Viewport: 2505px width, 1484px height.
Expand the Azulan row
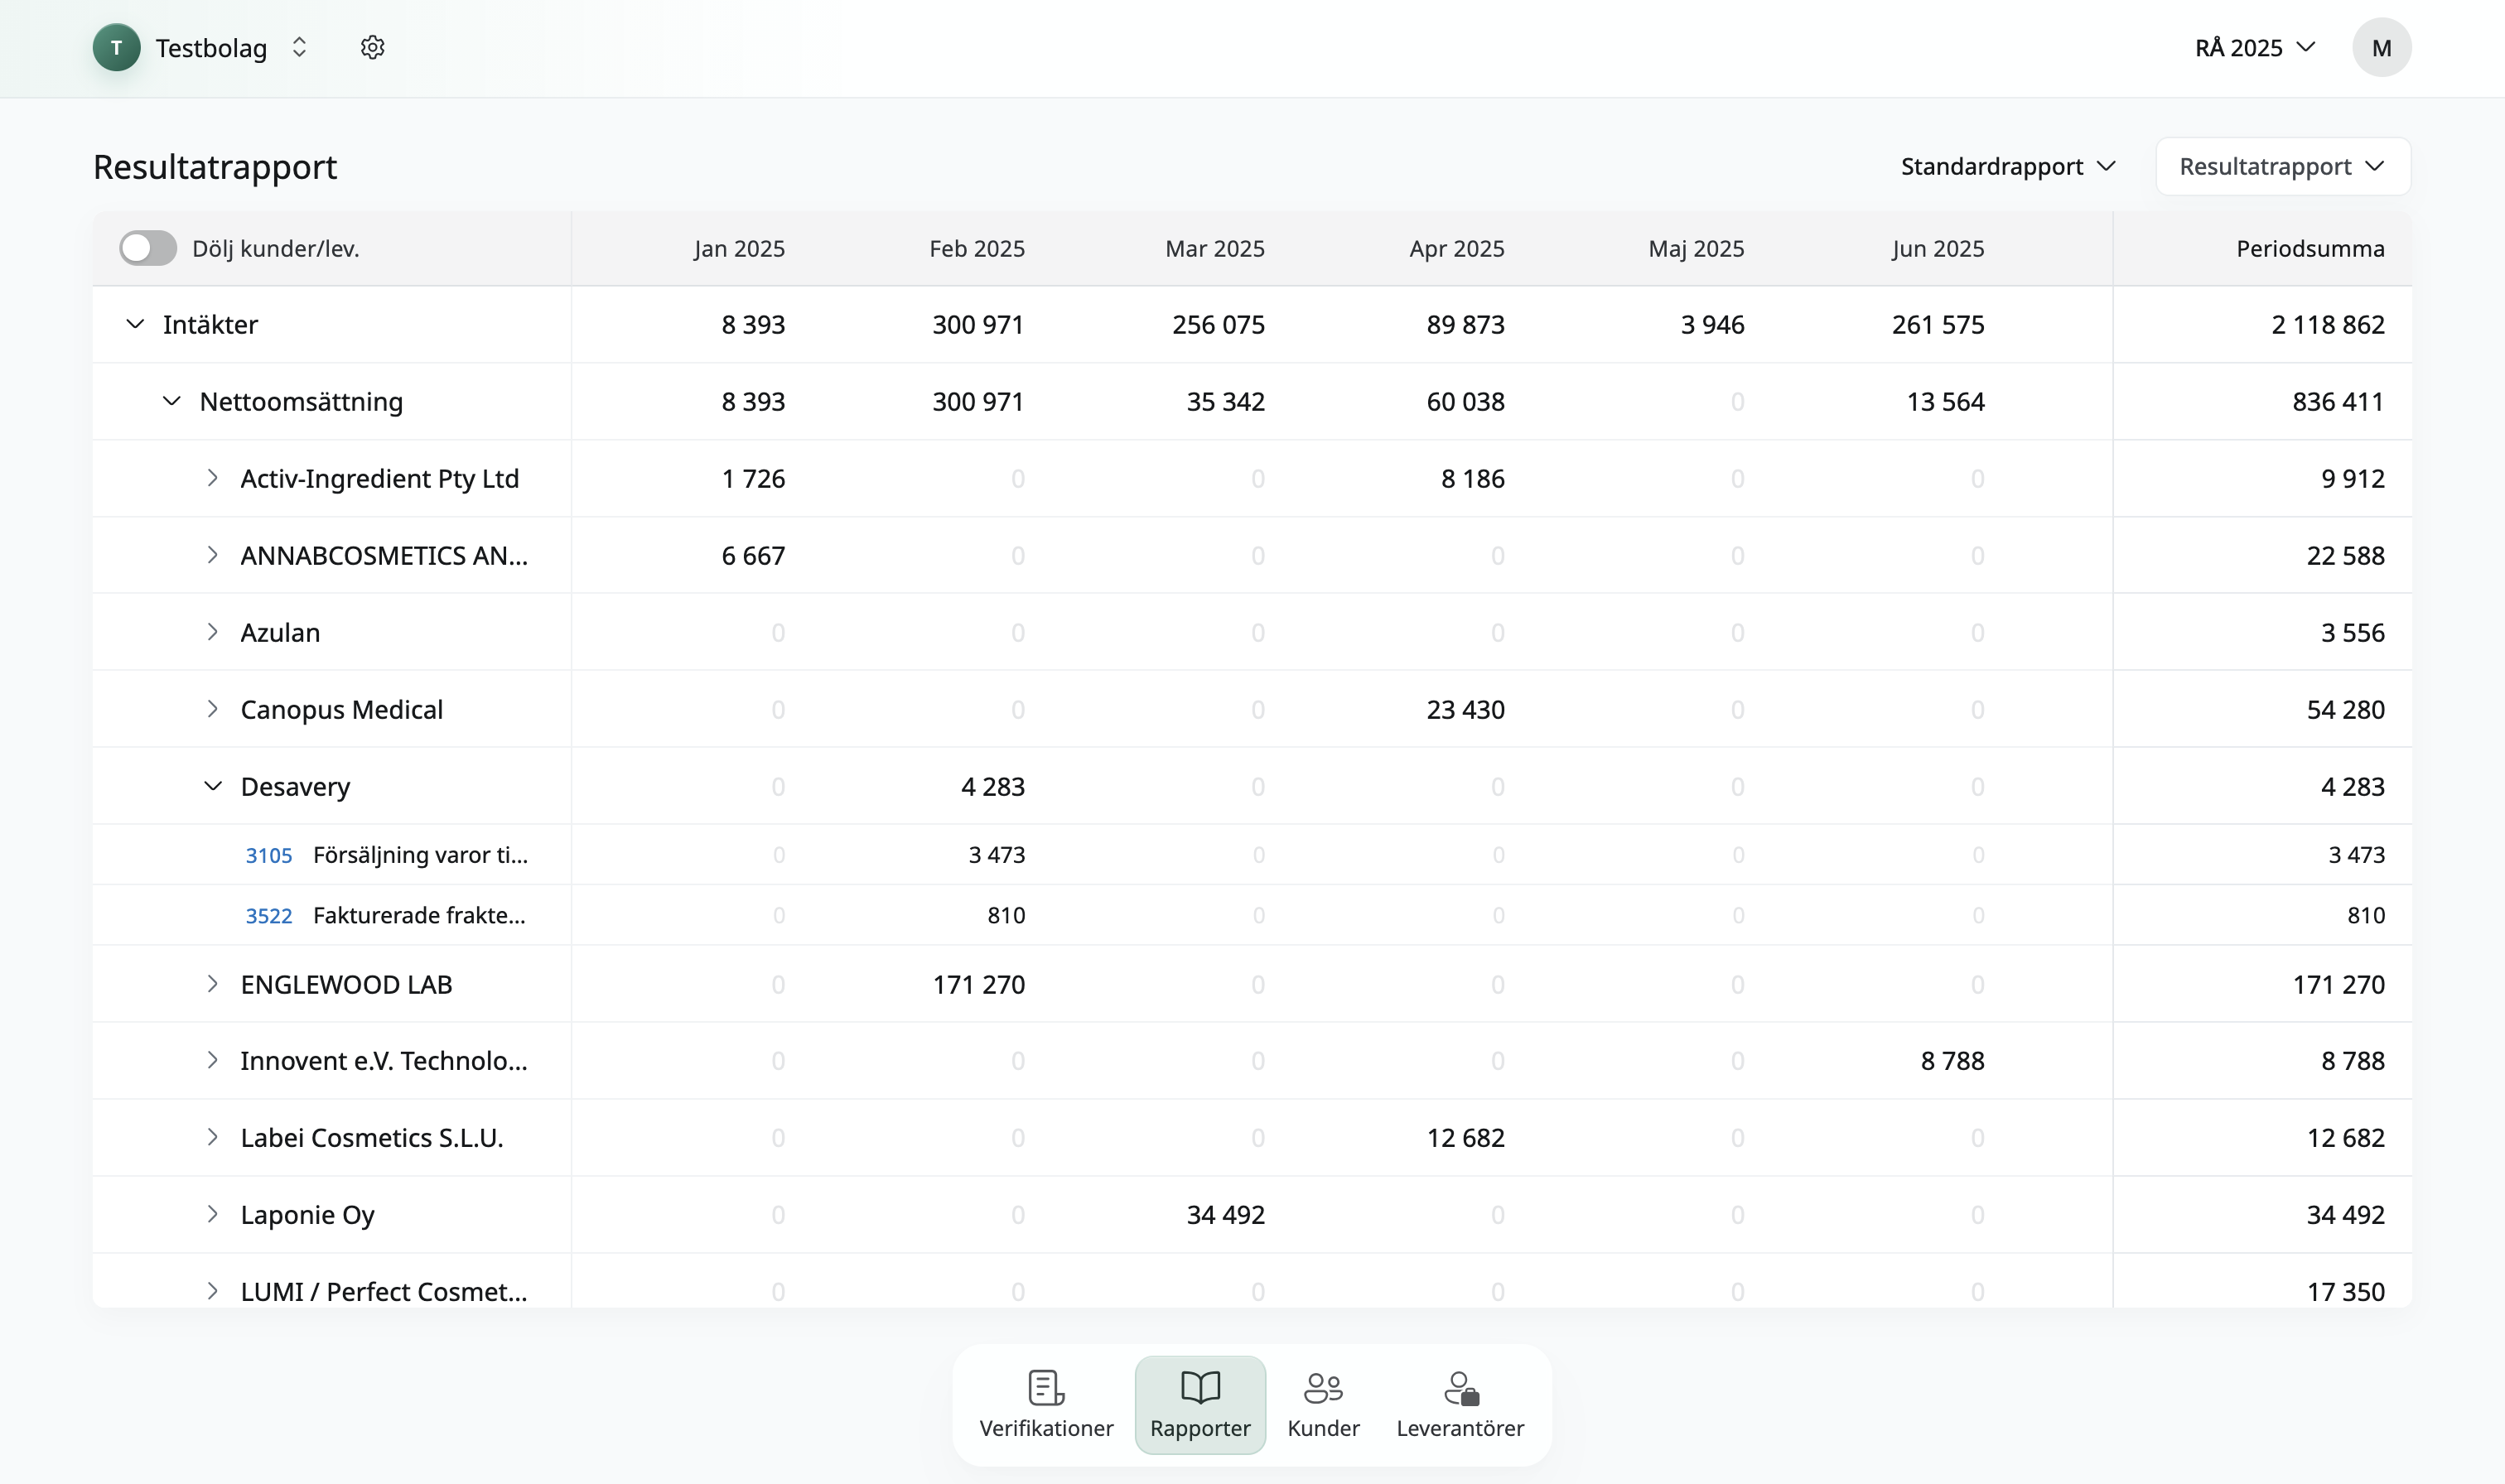[212, 632]
